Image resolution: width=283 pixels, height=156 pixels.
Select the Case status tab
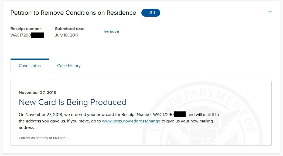(x=30, y=66)
